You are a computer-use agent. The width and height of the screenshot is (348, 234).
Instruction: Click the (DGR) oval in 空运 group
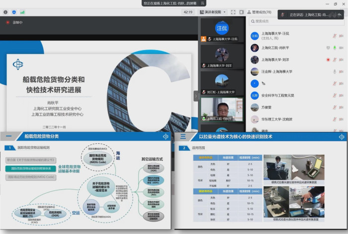click(x=55, y=214)
